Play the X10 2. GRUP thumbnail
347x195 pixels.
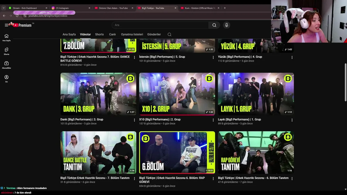point(177,94)
